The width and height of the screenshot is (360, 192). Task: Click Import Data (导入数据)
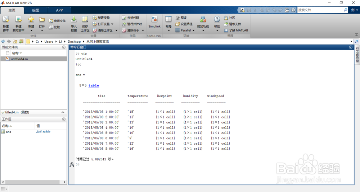pos(74,24)
